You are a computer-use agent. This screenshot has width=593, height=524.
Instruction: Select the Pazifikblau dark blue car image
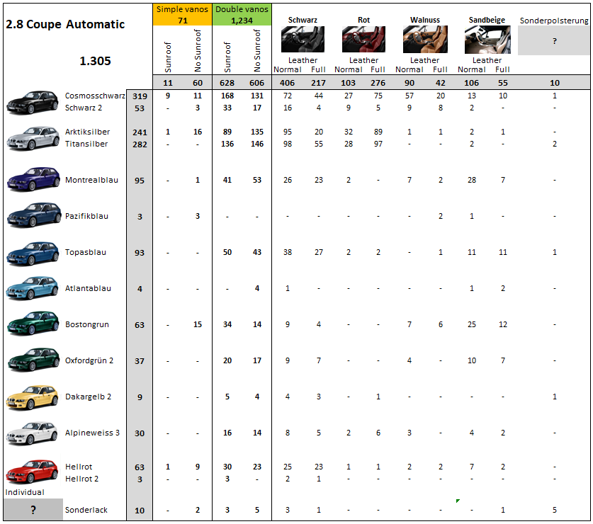(33, 215)
